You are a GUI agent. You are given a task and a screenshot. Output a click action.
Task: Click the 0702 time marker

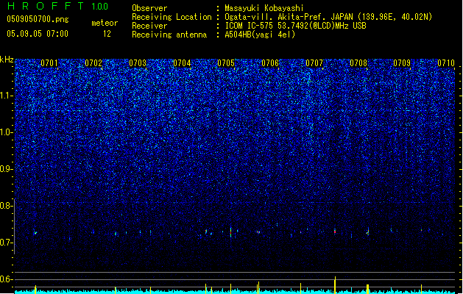tap(93, 63)
